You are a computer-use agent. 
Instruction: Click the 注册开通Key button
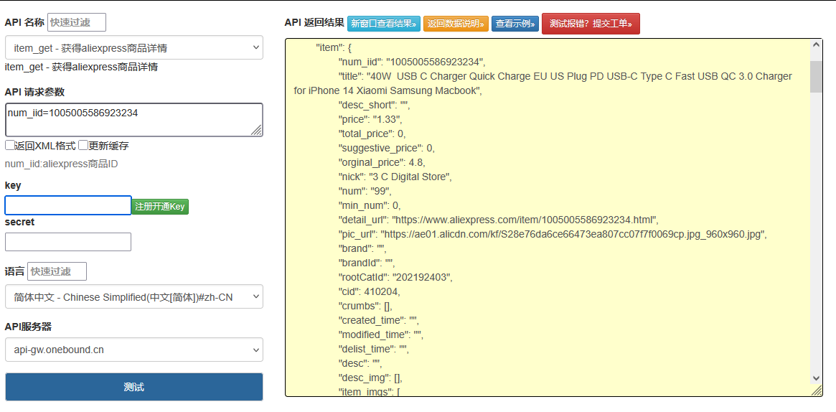pos(160,206)
